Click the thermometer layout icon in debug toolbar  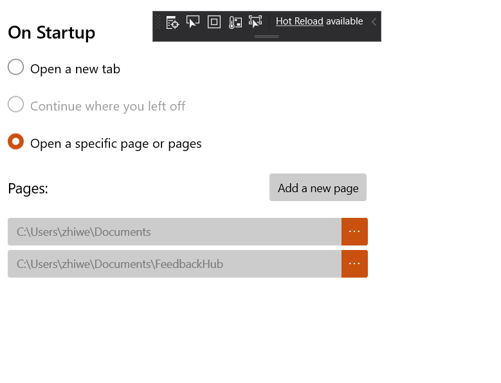[x=235, y=22]
